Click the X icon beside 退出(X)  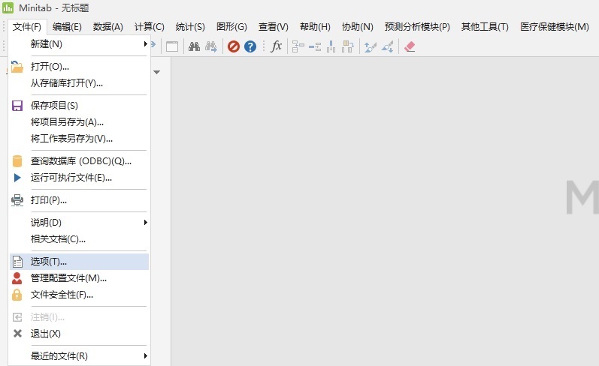point(17,334)
